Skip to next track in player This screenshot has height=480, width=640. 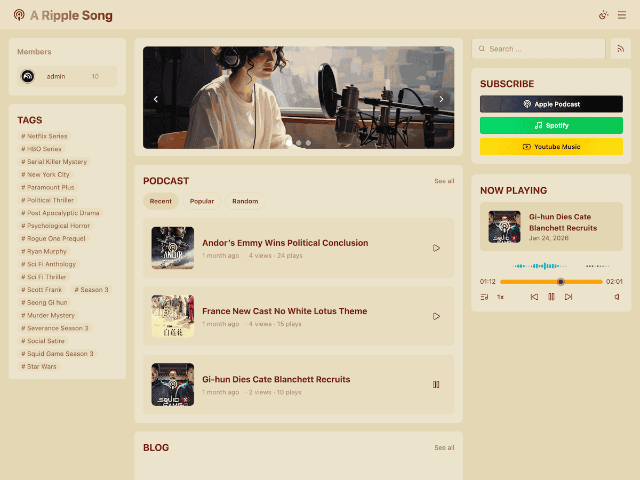tap(569, 297)
